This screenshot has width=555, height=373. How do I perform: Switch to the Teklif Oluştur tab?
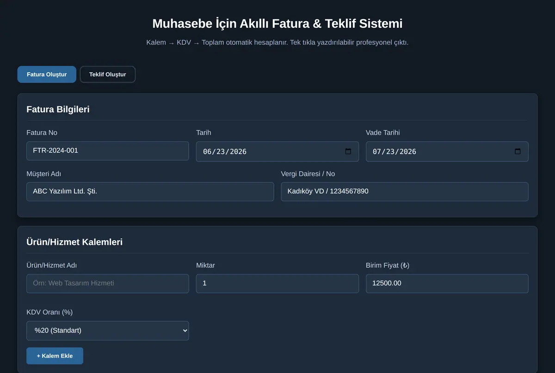[x=108, y=75]
